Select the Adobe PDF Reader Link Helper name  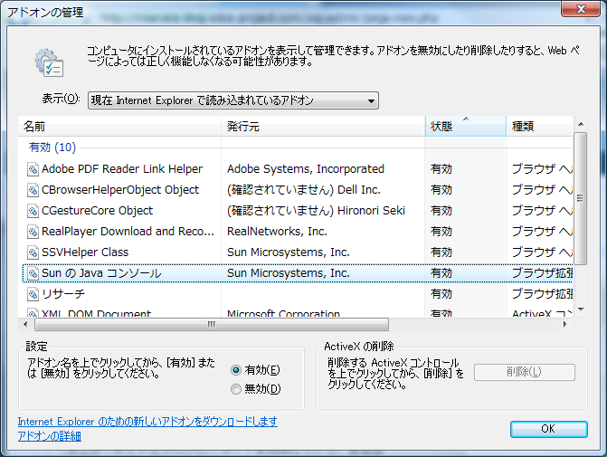click(122, 169)
